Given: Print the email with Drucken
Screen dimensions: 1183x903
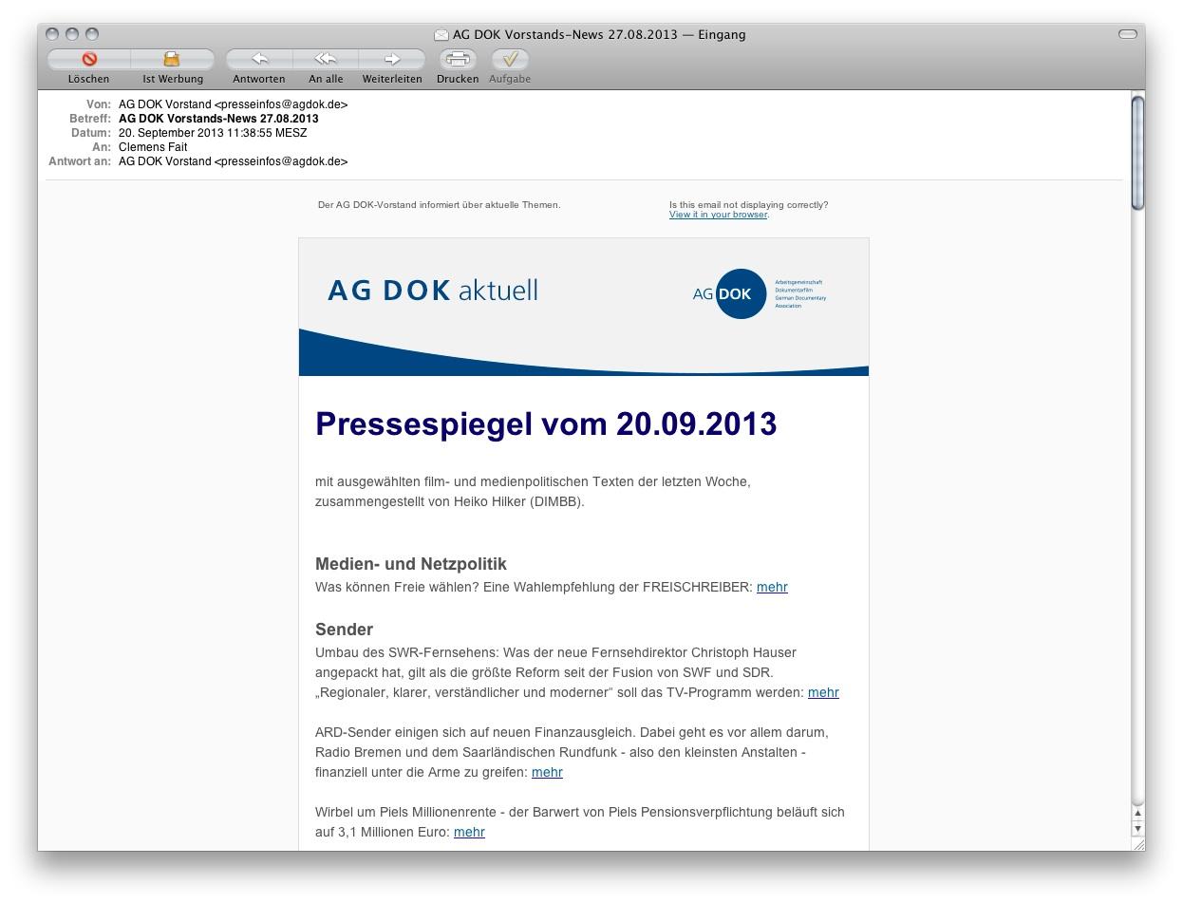Looking at the screenshot, I should 458,59.
